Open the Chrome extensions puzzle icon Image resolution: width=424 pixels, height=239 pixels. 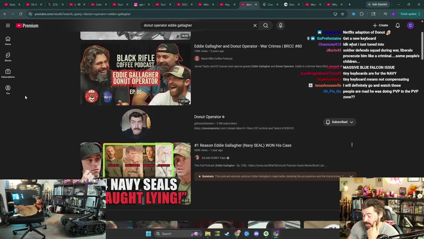coord(362,14)
